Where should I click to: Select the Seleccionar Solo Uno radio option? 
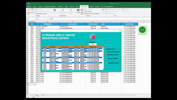(x=113, y=52)
